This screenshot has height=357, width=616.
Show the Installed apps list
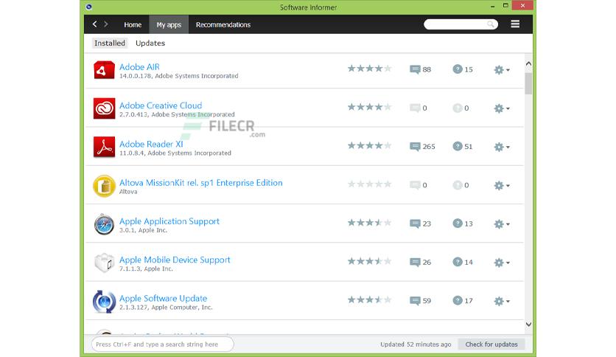click(x=110, y=43)
